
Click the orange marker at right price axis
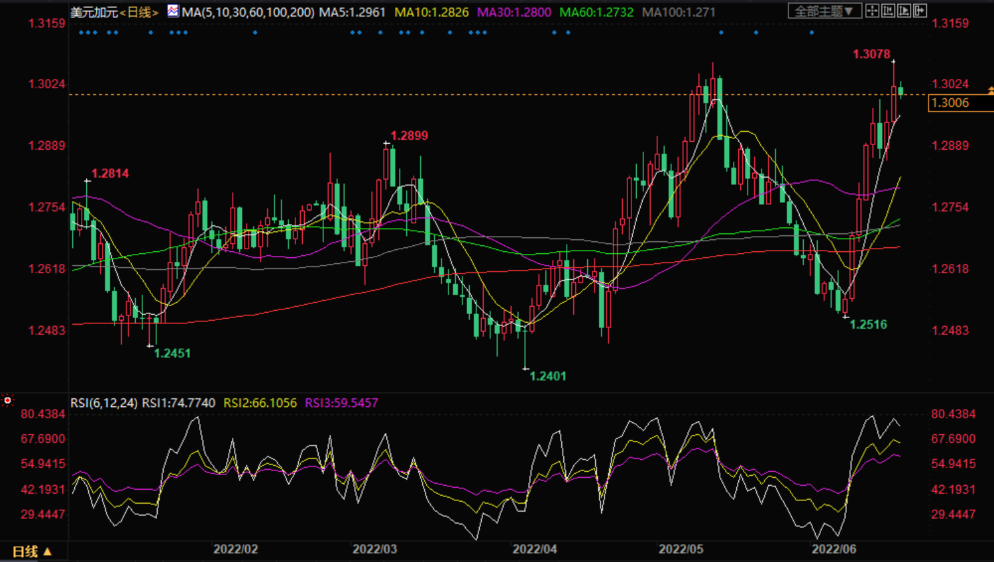coord(990,89)
